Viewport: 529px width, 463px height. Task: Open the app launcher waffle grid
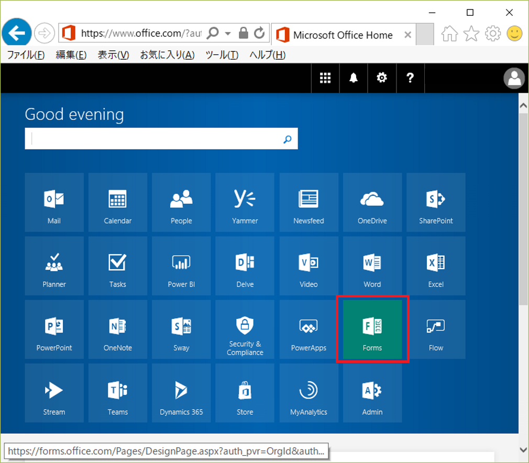pos(325,78)
